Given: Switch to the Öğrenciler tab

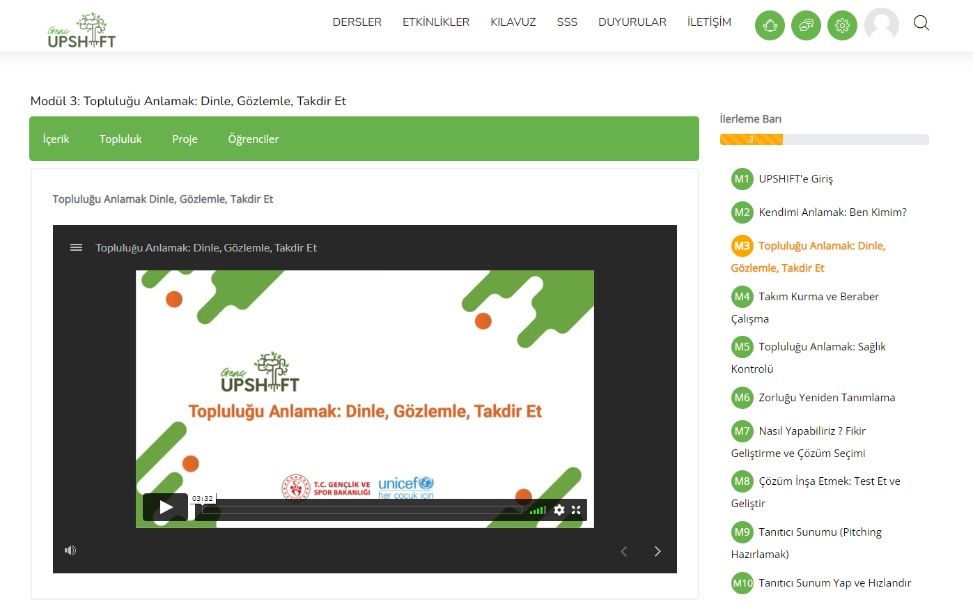Looking at the screenshot, I should point(253,139).
